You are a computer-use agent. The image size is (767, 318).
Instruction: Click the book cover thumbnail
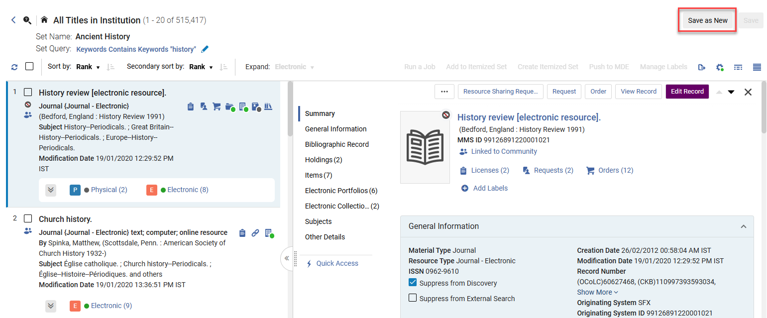[x=425, y=147]
